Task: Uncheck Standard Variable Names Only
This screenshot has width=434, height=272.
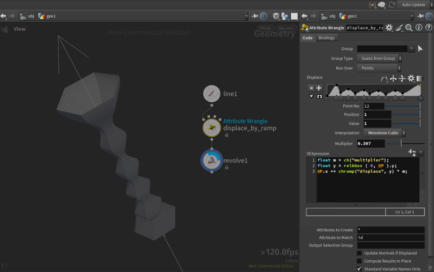Action: 359,269
